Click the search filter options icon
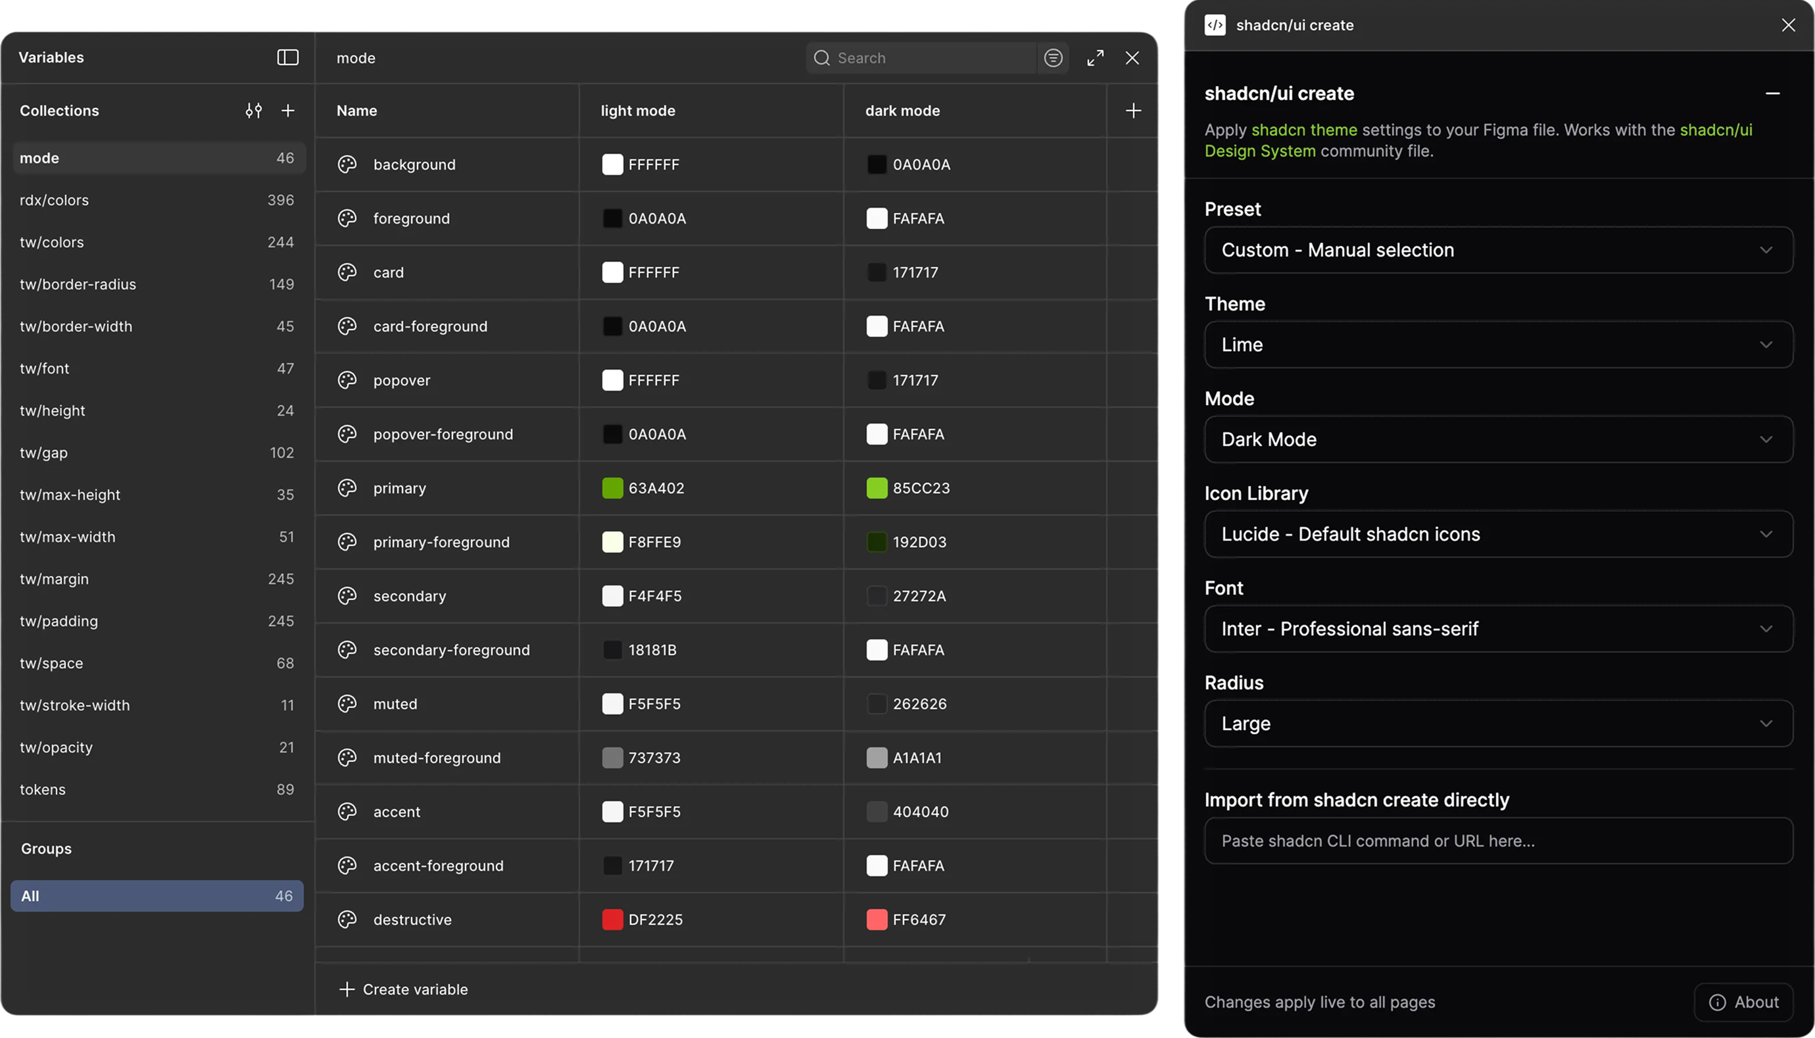This screenshot has height=1038, width=1815. pyautogui.click(x=1053, y=58)
